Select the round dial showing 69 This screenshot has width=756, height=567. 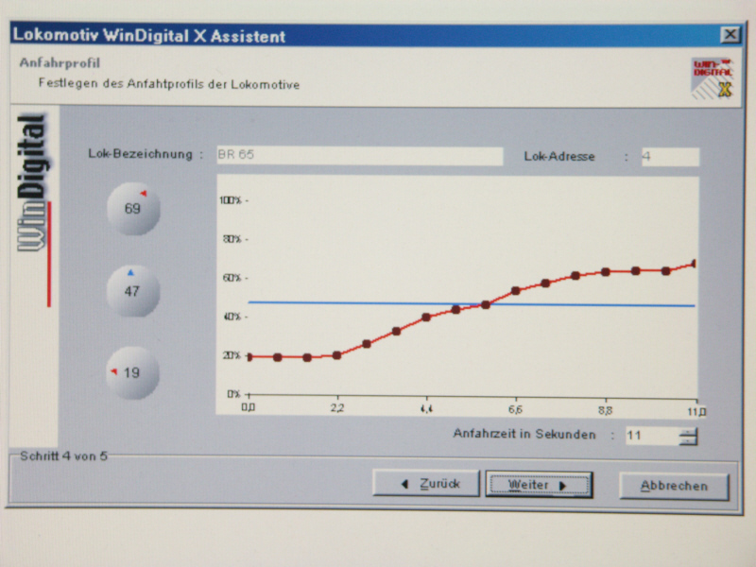[133, 209]
